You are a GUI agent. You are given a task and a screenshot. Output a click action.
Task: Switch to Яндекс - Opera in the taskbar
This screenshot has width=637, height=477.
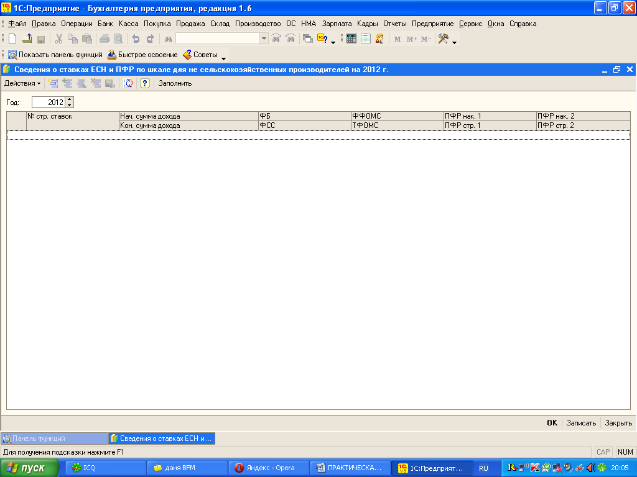269,468
